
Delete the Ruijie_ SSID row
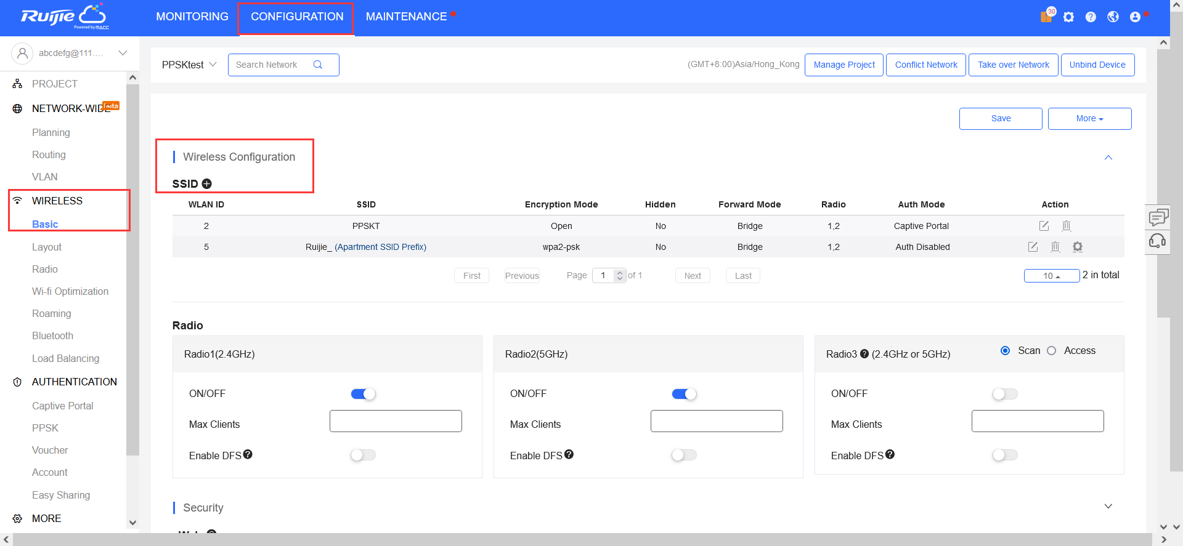(1055, 247)
